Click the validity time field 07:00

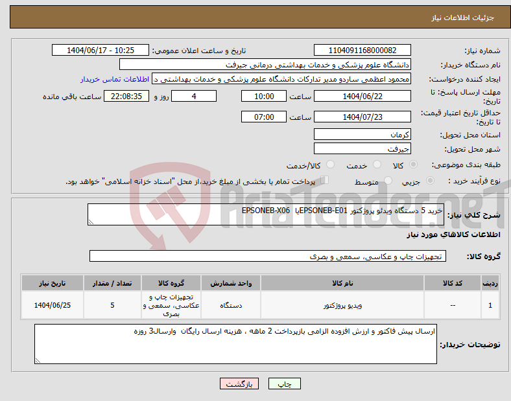(264, 117)
